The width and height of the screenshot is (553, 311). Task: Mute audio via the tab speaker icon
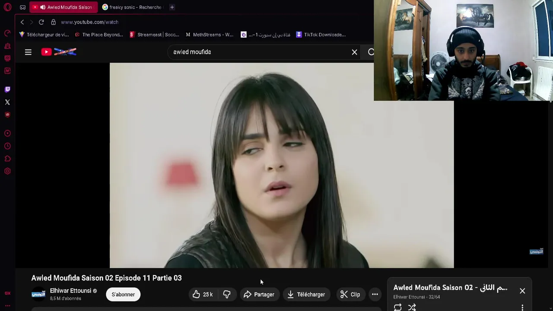(x=42, y=7)
